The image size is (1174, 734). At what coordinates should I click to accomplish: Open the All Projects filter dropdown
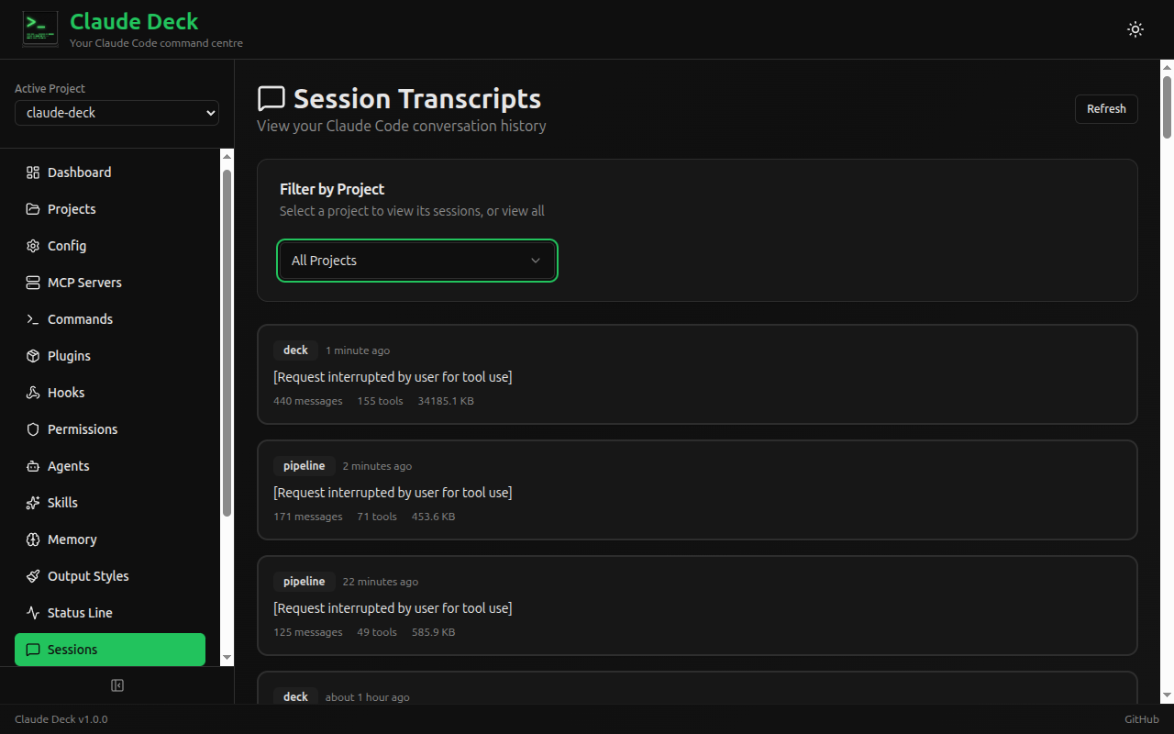click(x=416, y=260)
